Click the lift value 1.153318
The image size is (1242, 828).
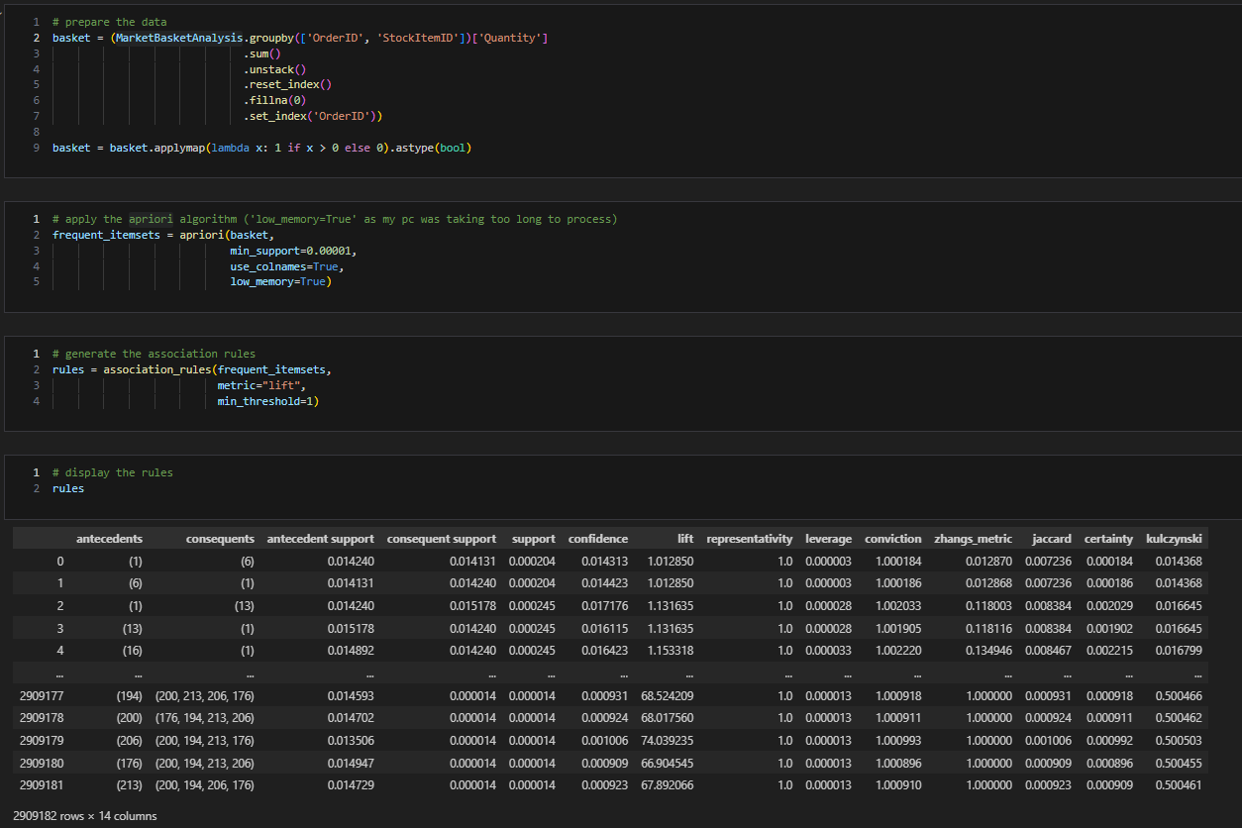click(671, 651)
